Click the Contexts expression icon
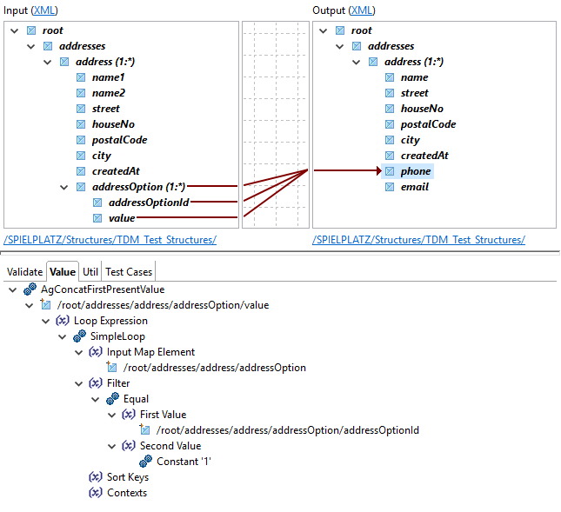Viewport: 561px width, 512px height. [x=96, y=493]
